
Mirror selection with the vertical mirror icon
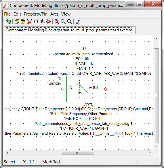[x=42, y=22]
